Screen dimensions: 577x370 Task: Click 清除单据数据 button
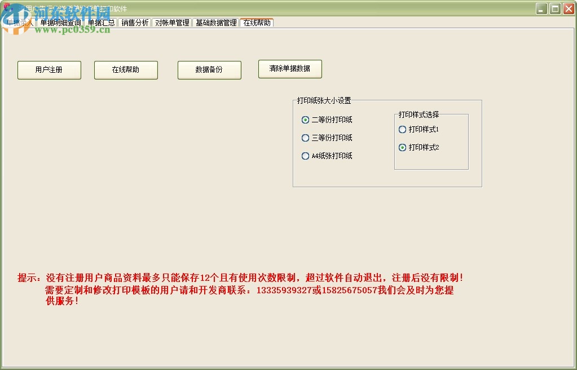coord(290,69)
